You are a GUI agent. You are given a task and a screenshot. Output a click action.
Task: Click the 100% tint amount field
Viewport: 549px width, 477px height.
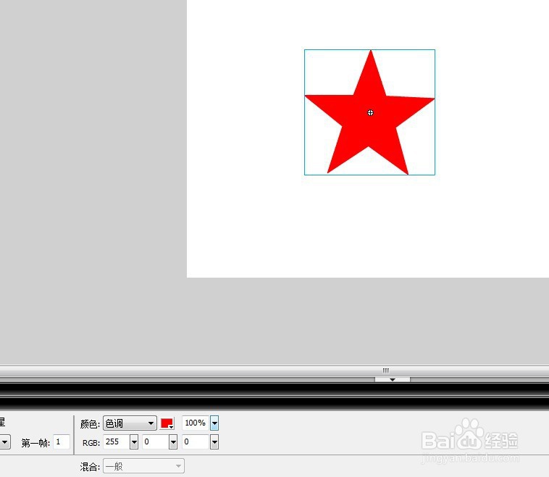(x=196, y=423)
